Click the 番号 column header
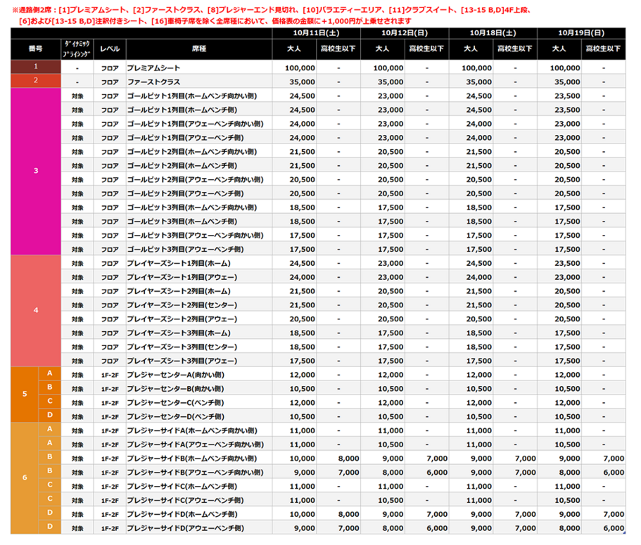Image resolution: width=641 pixels, height=545 pixels. 36,49
